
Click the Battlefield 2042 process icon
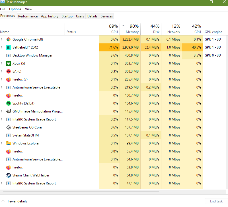click(9, 47)
